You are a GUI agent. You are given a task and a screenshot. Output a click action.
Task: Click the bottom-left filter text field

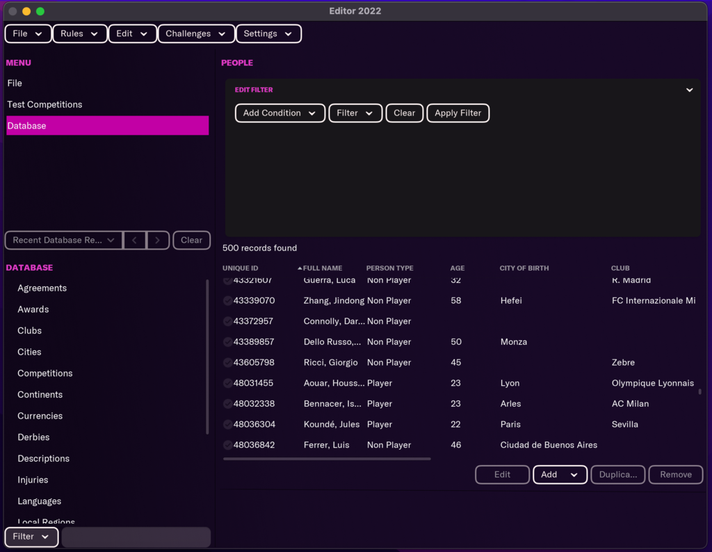[136, 537]
